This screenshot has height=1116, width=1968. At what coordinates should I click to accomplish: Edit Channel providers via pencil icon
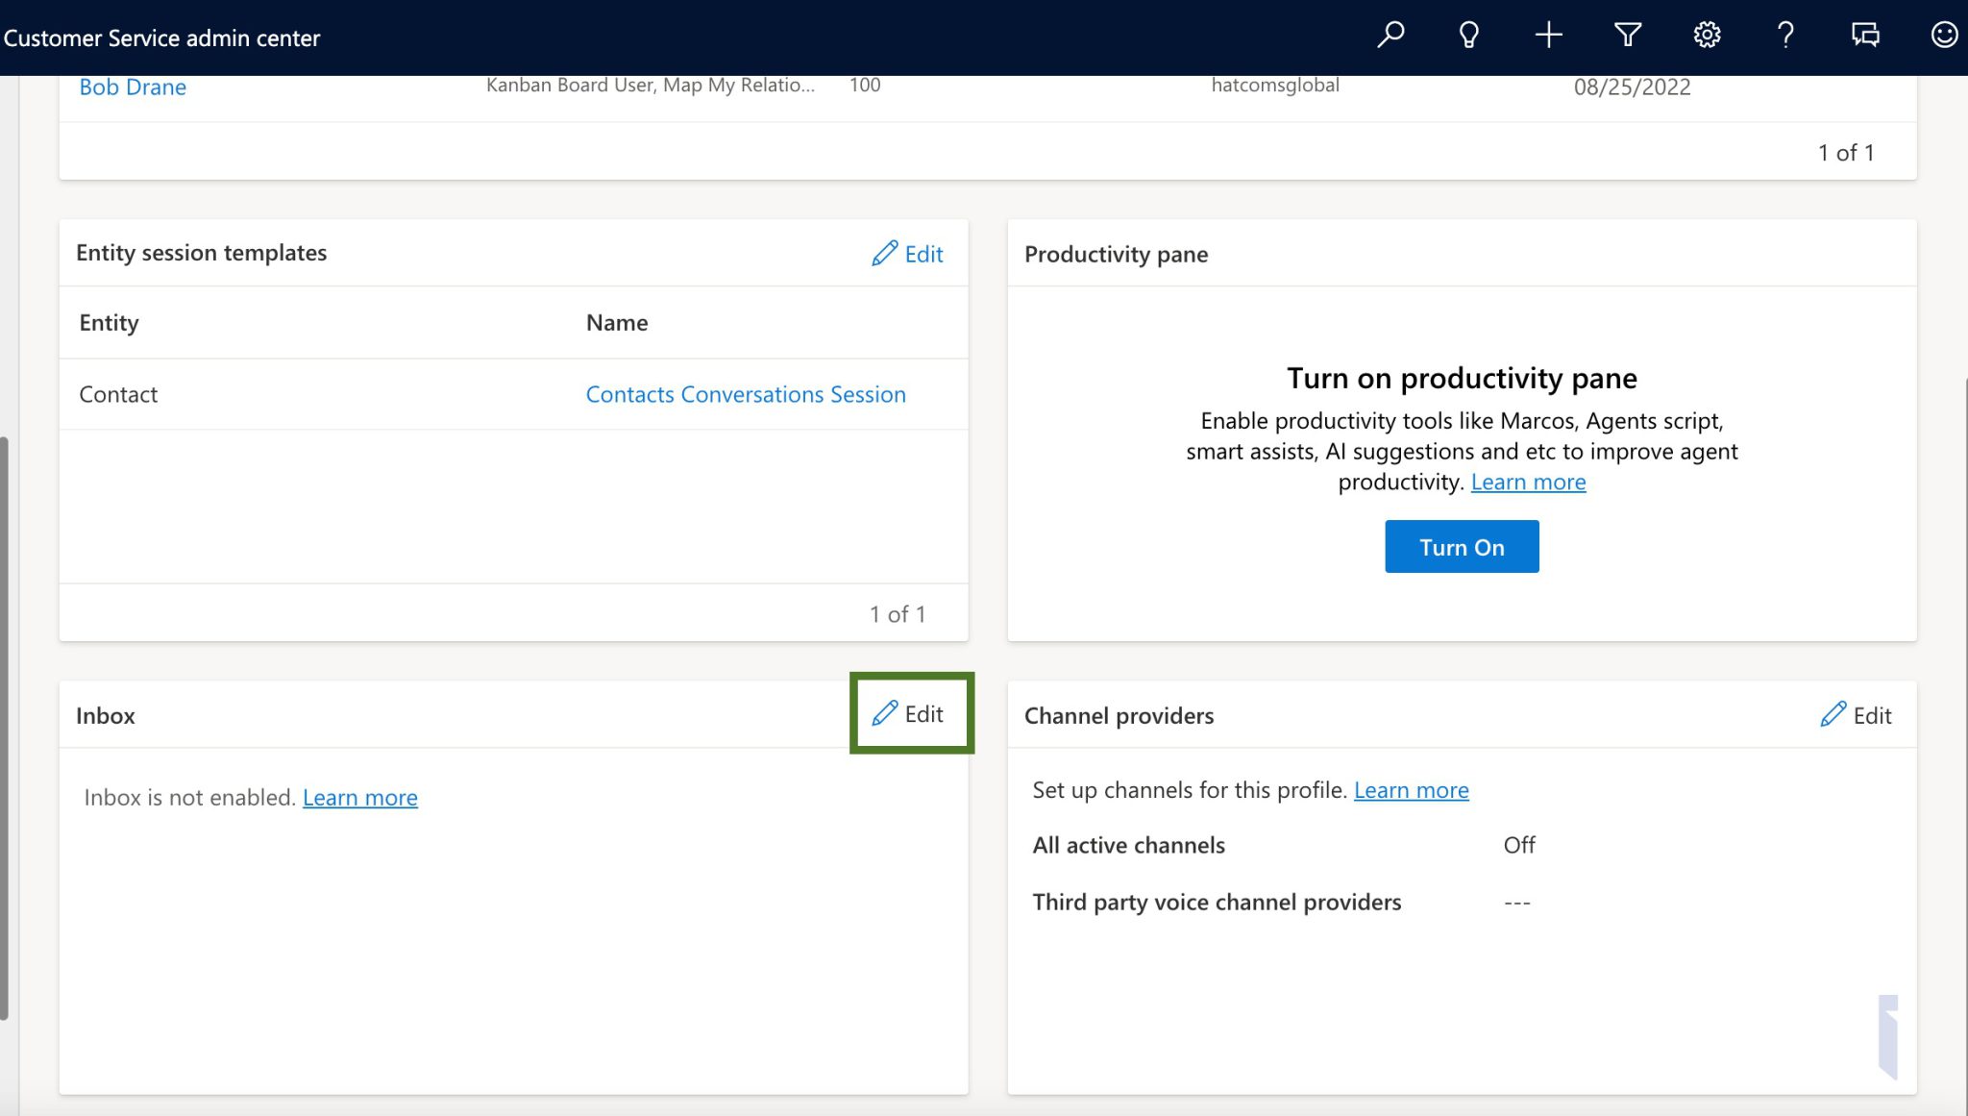click(1856, 714)
